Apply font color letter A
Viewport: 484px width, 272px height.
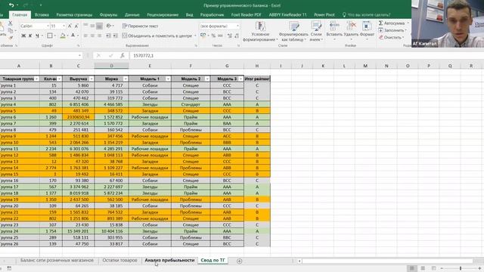coord(73,36)
